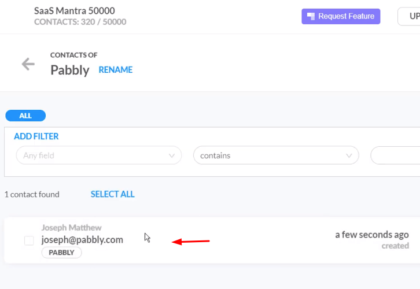This screenshot has width=420, height=289.
Task: Click the Request Feature button
Action: pyautogui.click(x=341, y=16)
